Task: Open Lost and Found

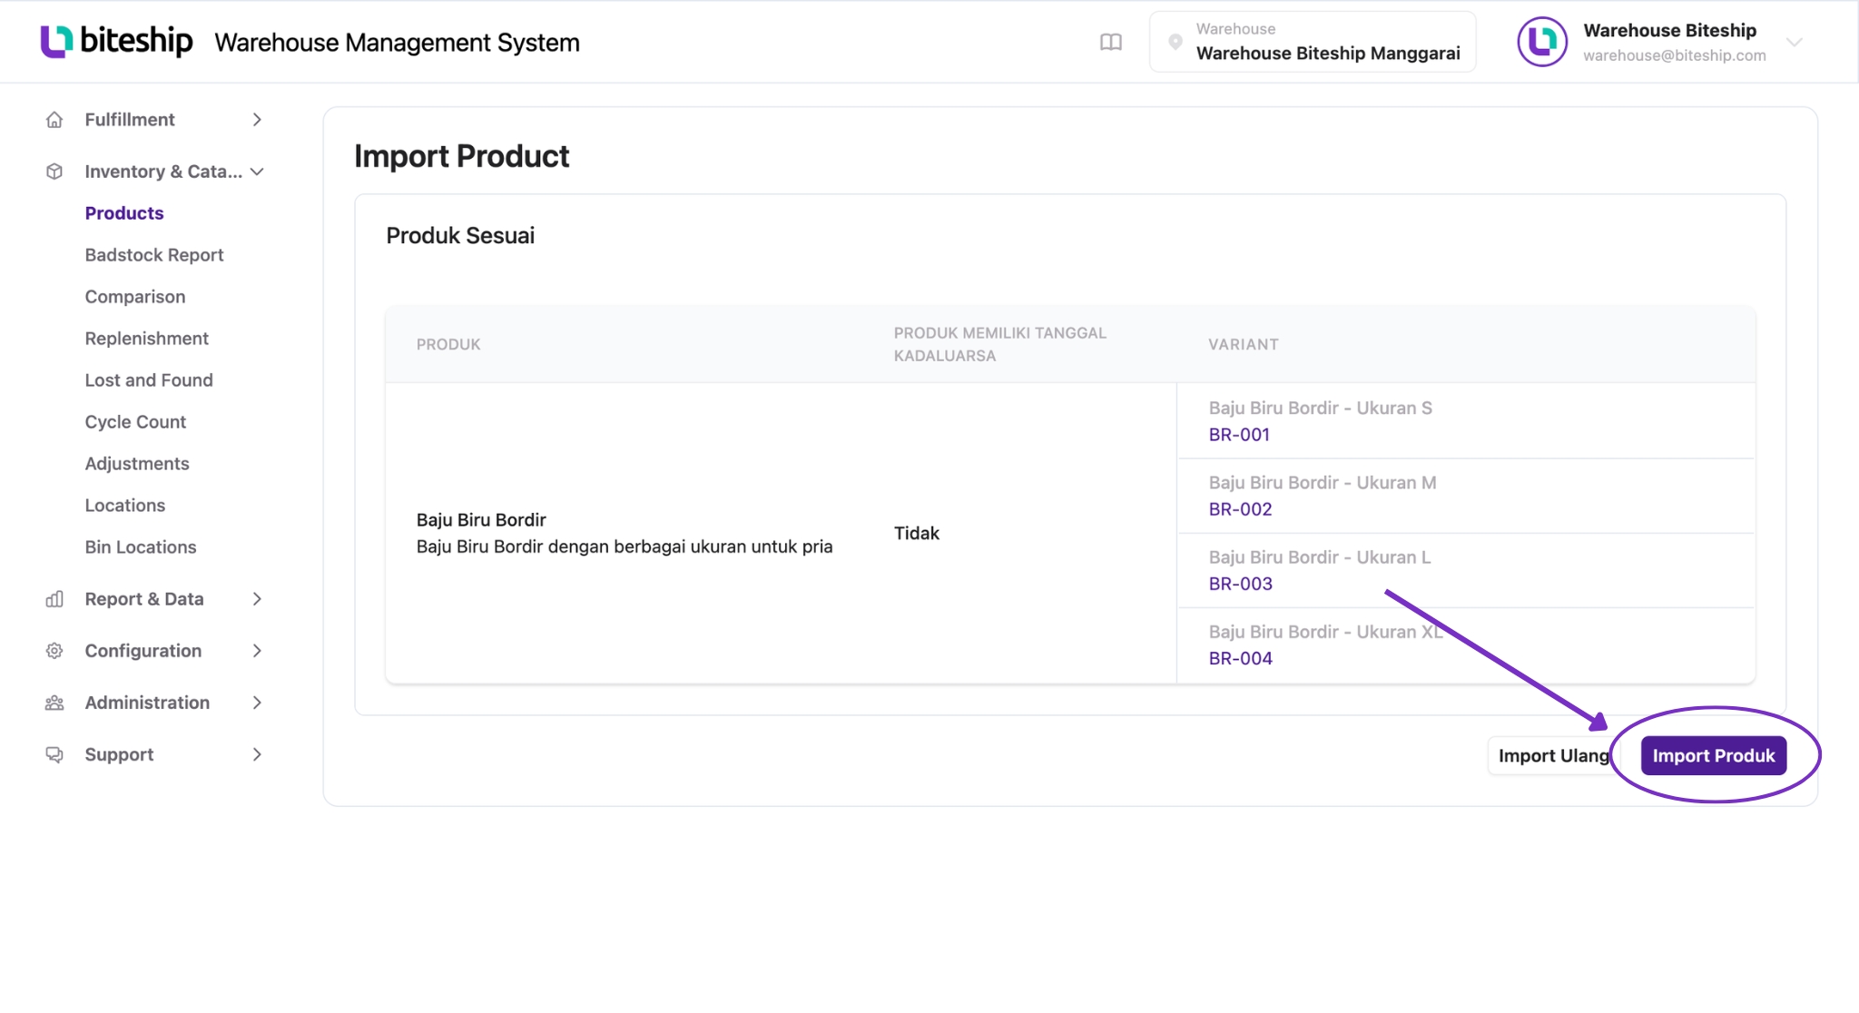Action: coord(149,380)
